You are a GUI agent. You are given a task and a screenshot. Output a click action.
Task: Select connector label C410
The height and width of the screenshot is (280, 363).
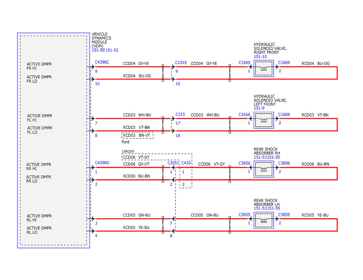[186, 163]
